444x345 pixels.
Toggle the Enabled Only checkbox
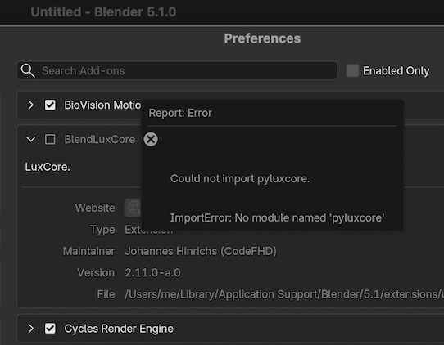[x=352, y=70]
